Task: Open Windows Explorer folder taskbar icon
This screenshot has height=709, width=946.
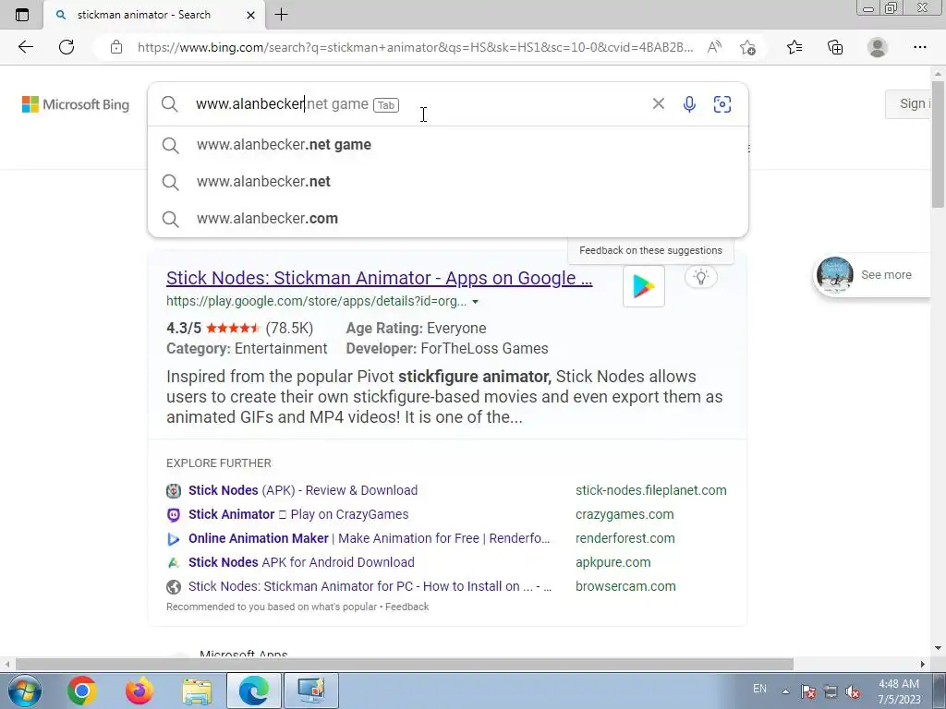Action: tap(197, 691)
